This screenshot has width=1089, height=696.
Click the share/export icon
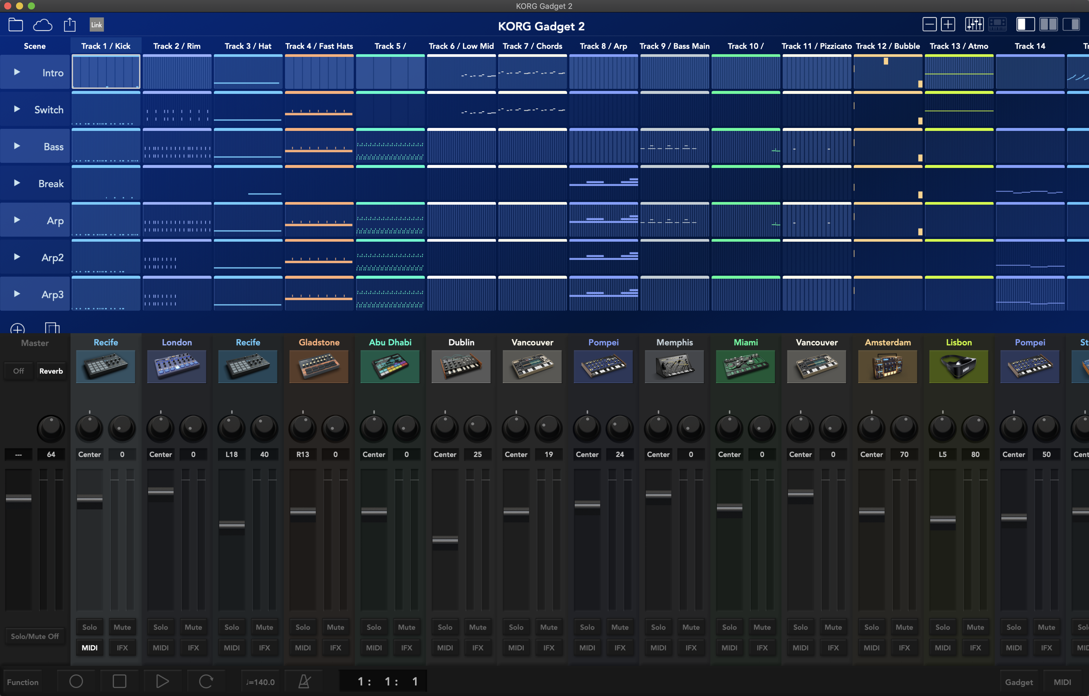(70, 24)
